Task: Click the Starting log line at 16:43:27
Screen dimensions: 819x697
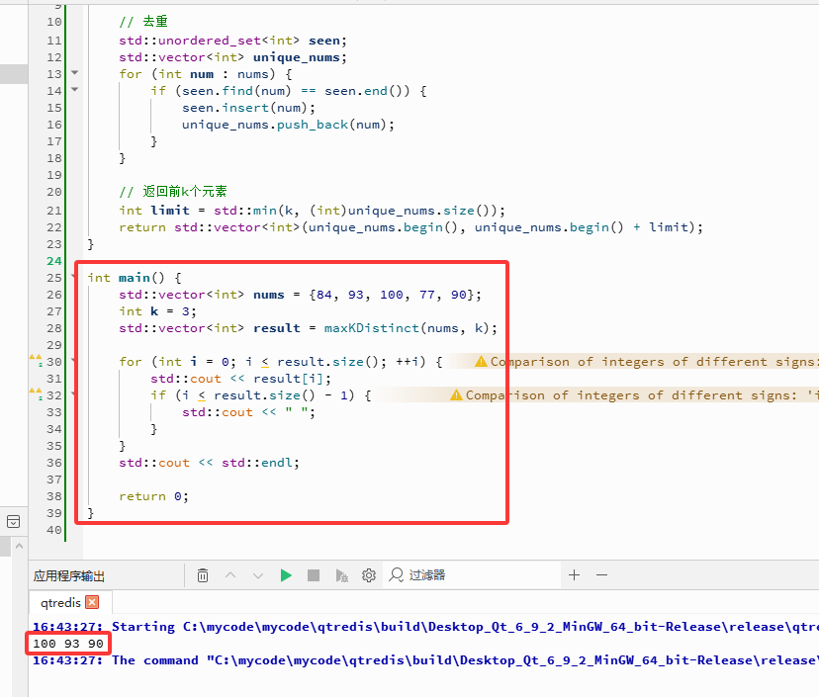Action: pos(425,627)
